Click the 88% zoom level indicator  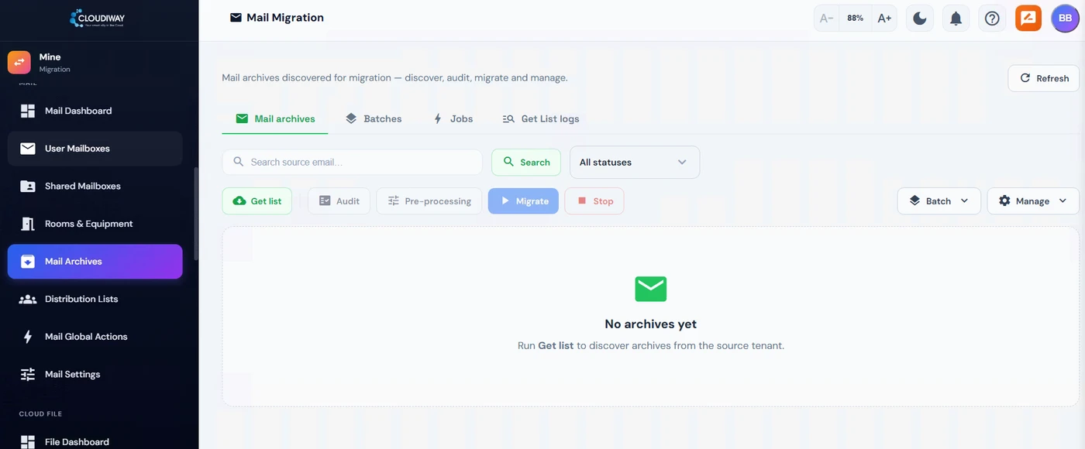[856, 18]
